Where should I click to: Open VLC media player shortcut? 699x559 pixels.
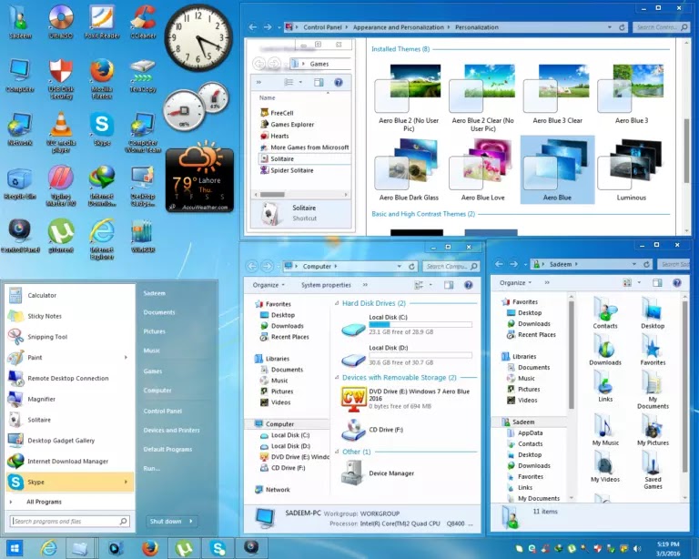pyautogui.click(x=61, y=132)
